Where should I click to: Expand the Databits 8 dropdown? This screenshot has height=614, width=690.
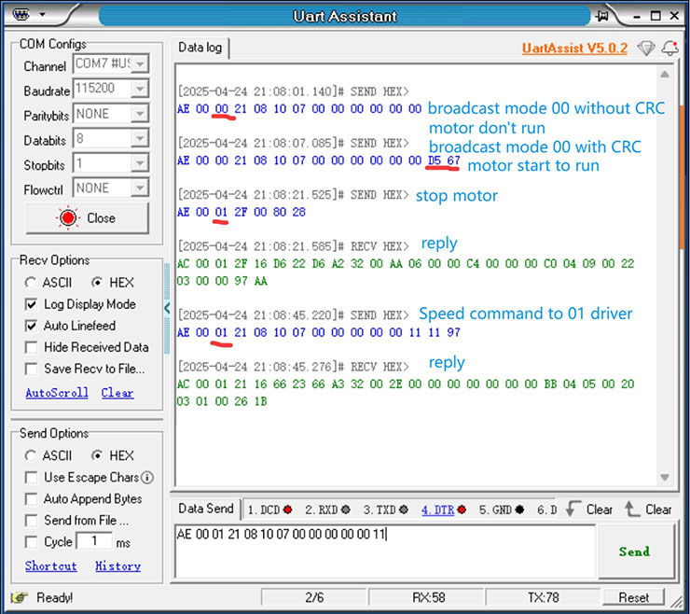140,139
